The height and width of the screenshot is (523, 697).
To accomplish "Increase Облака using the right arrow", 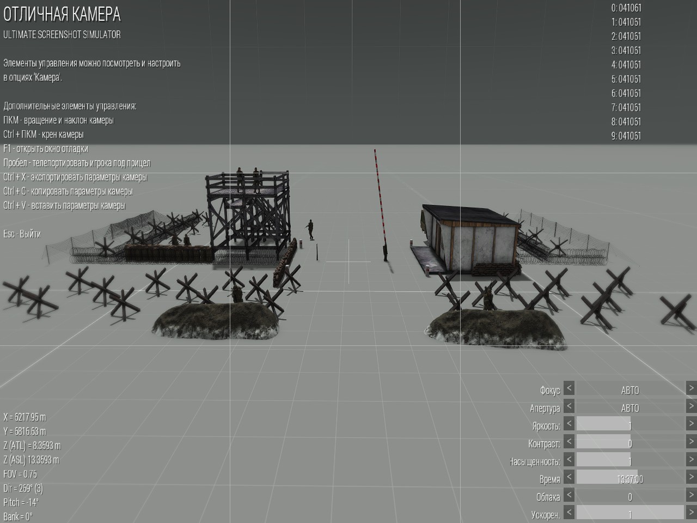I will 691,495.
